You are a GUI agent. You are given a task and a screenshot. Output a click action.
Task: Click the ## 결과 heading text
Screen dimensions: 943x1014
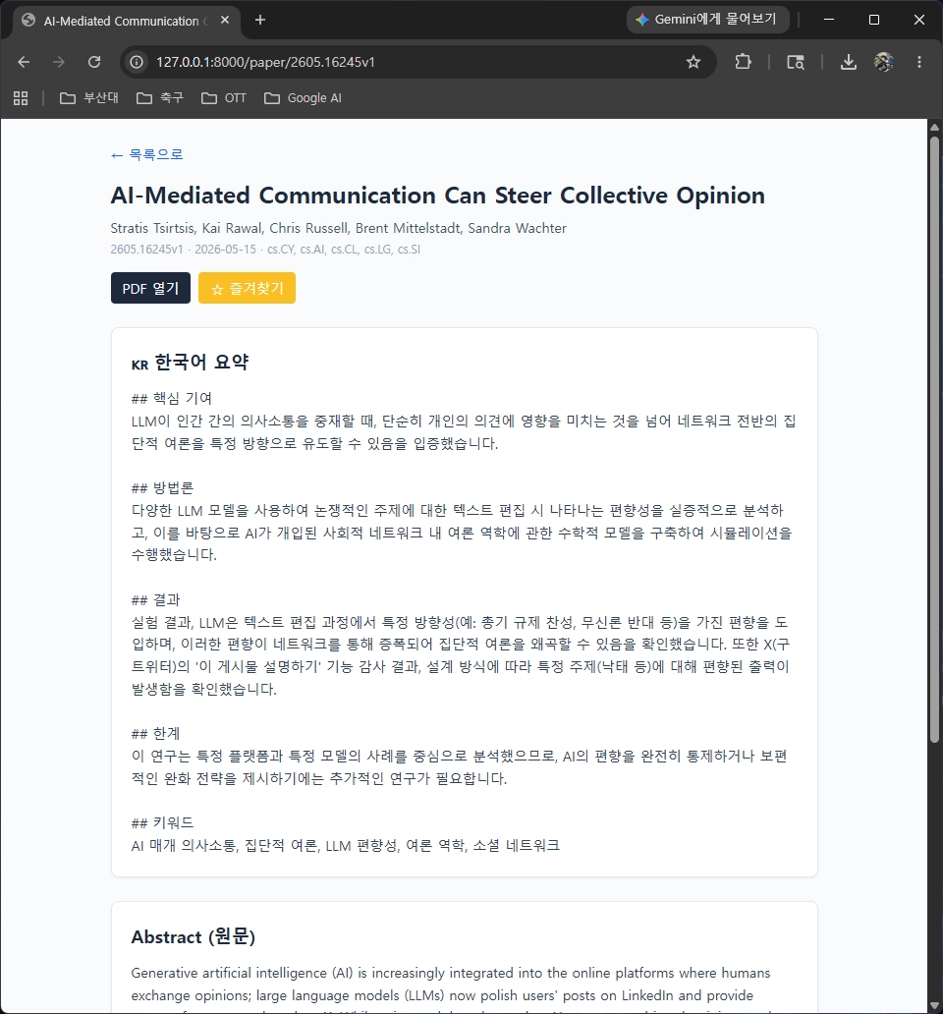[x=156, y=599]
